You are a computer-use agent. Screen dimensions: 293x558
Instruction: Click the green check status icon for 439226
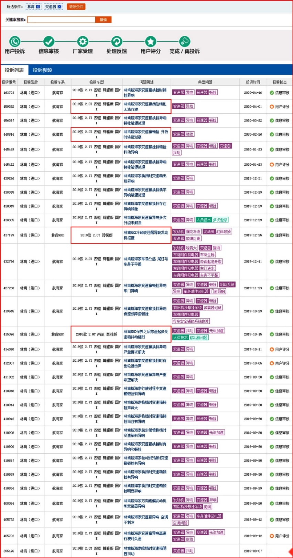(272, 178)
